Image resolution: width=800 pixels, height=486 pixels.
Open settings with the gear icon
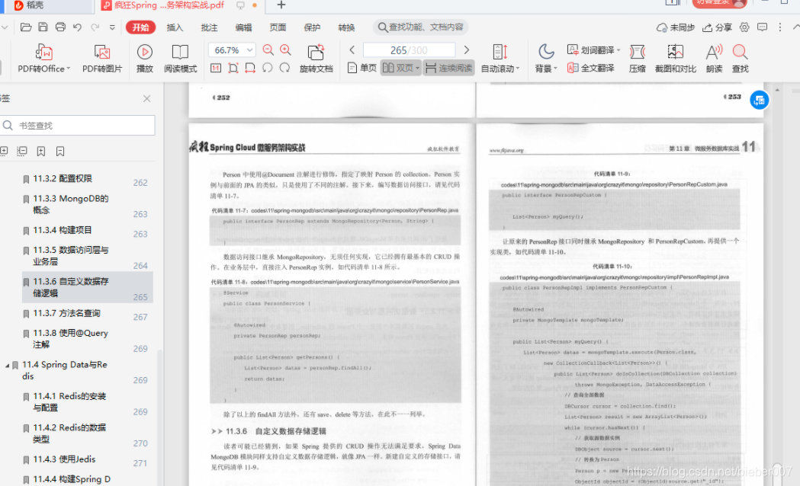(x=744, y=27)
